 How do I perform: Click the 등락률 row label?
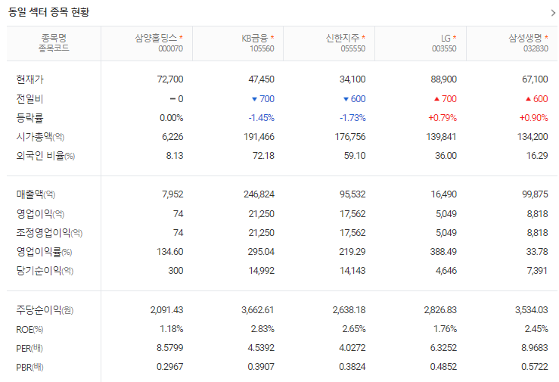pyautogui.click(x=30, y=117)
